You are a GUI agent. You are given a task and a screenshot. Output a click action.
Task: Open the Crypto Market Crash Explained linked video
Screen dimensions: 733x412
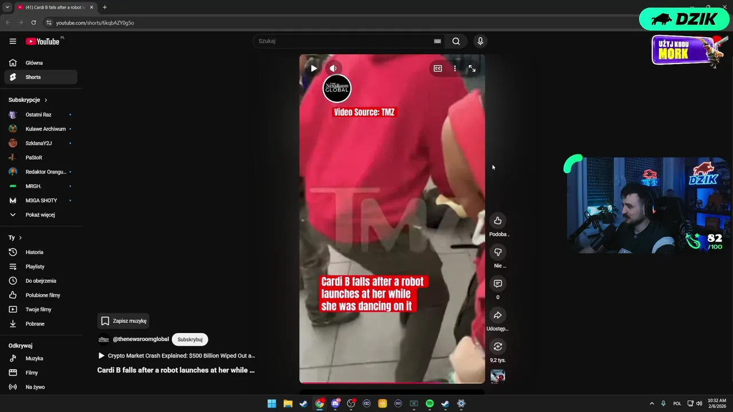(176, 356)
